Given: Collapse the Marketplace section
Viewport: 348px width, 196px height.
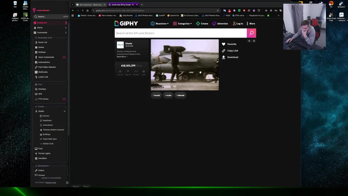Looking at the screenshot, I should tap(51, 166).
